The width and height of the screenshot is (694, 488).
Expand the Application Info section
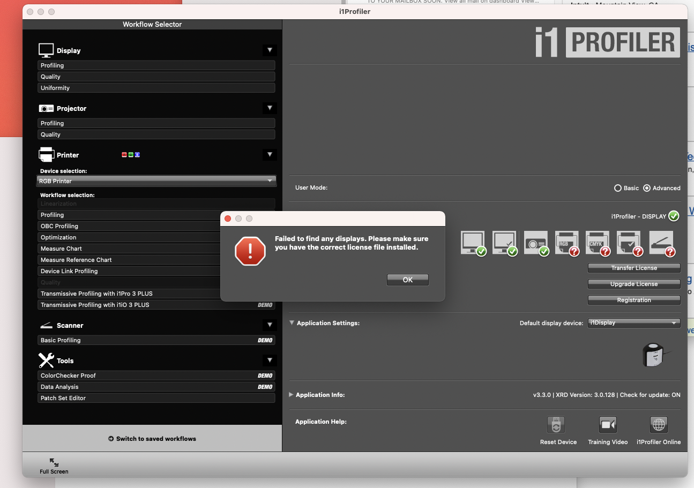[x=292, y=395]
